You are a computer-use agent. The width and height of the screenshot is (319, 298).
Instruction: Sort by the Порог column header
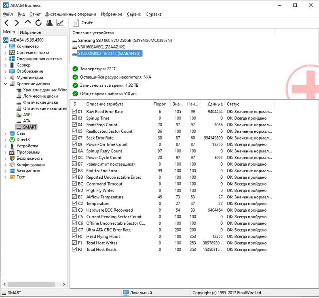pos(160,104)
